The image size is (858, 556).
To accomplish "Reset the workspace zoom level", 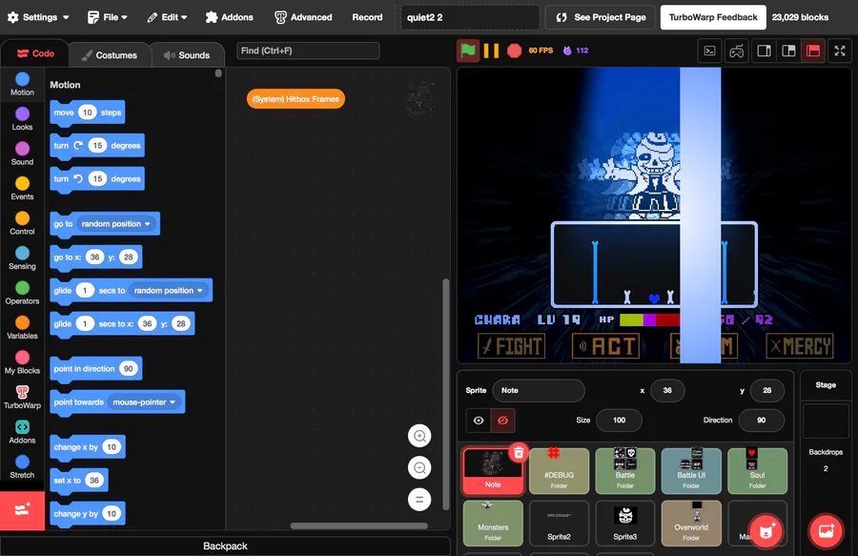I will [x=419, y=499].
